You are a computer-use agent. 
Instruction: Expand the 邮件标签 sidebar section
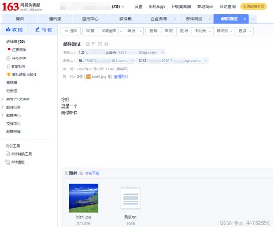(x=3, y=107)
